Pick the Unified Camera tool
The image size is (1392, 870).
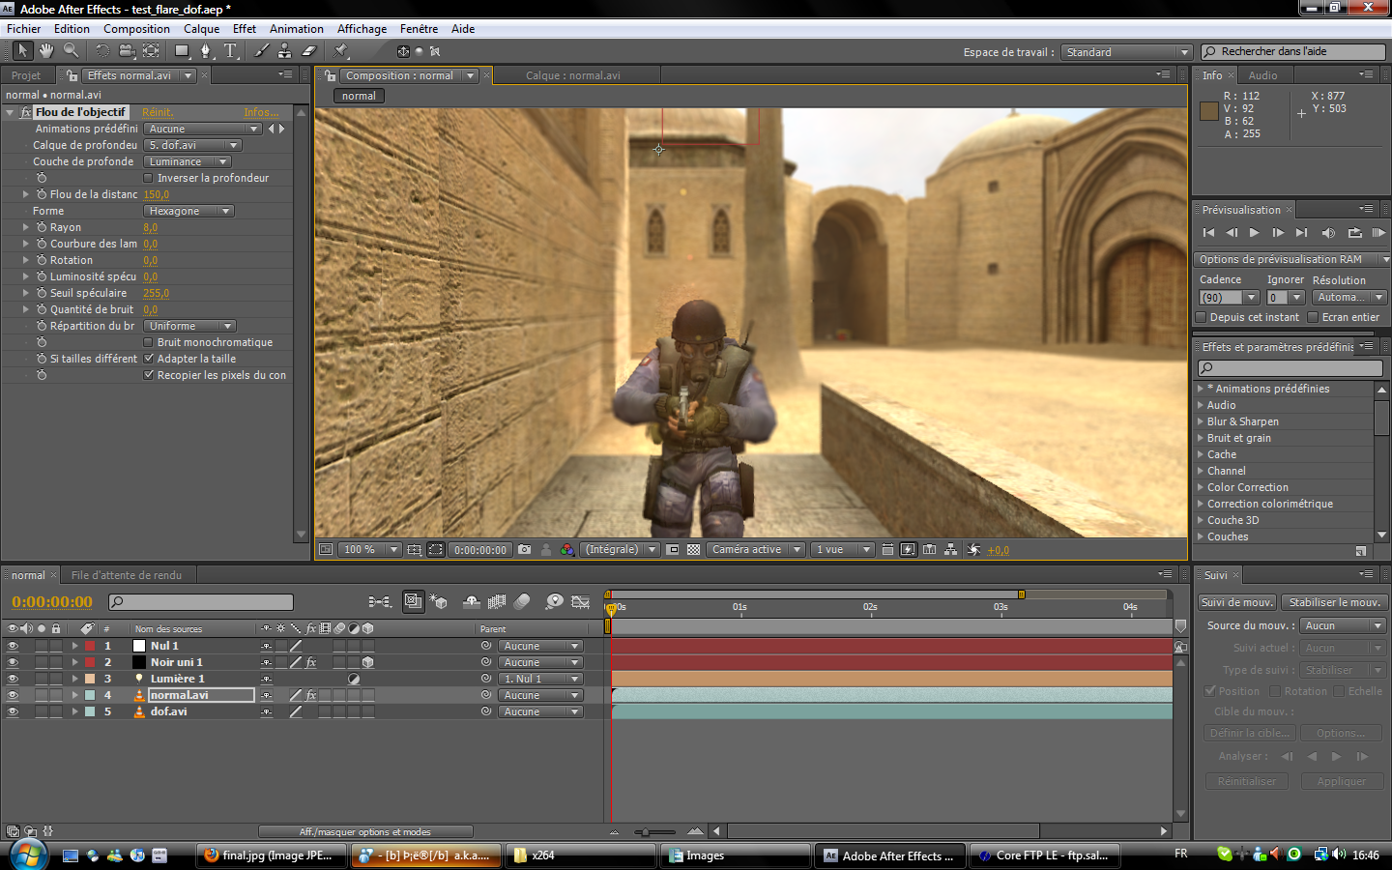127,51
